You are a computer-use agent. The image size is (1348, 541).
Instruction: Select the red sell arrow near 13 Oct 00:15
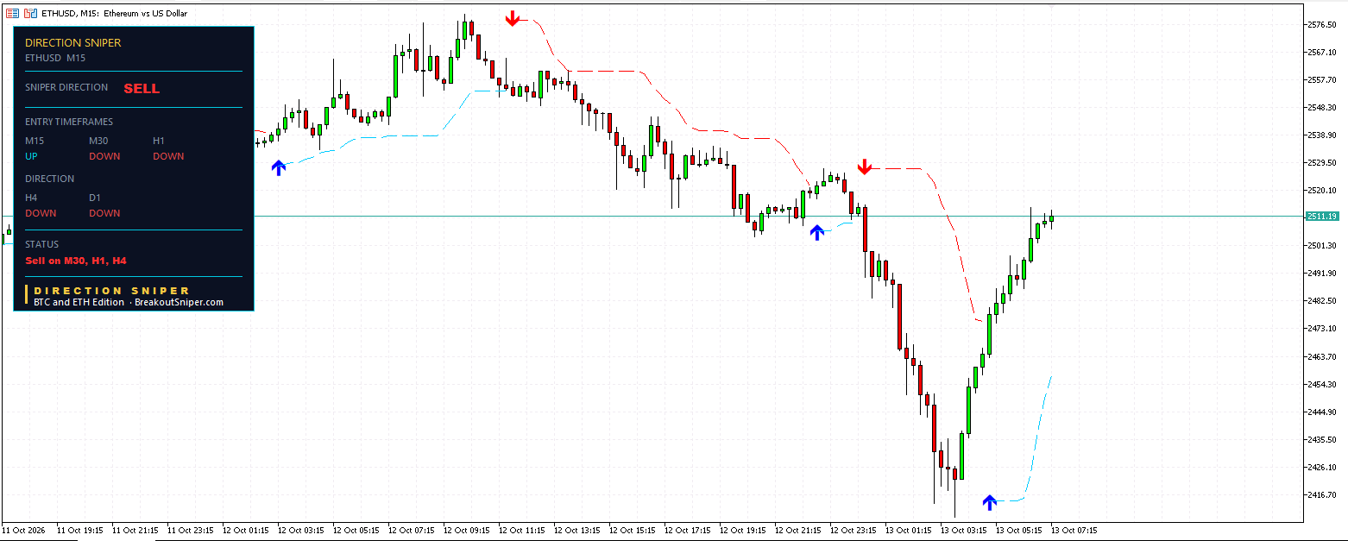click(x=865, y=167)
